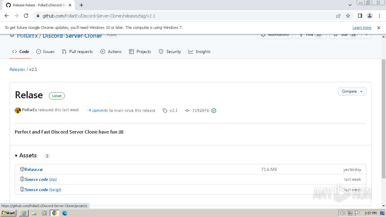Switch to the Projects tab
The height and width of the screenshot is (217, 386).
click(140, 52)
